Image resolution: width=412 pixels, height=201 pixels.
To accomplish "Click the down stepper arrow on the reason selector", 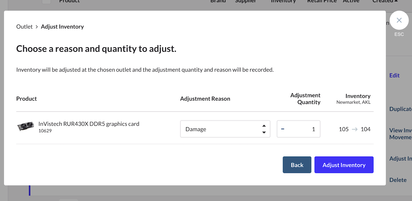I will tap(264, 133).
